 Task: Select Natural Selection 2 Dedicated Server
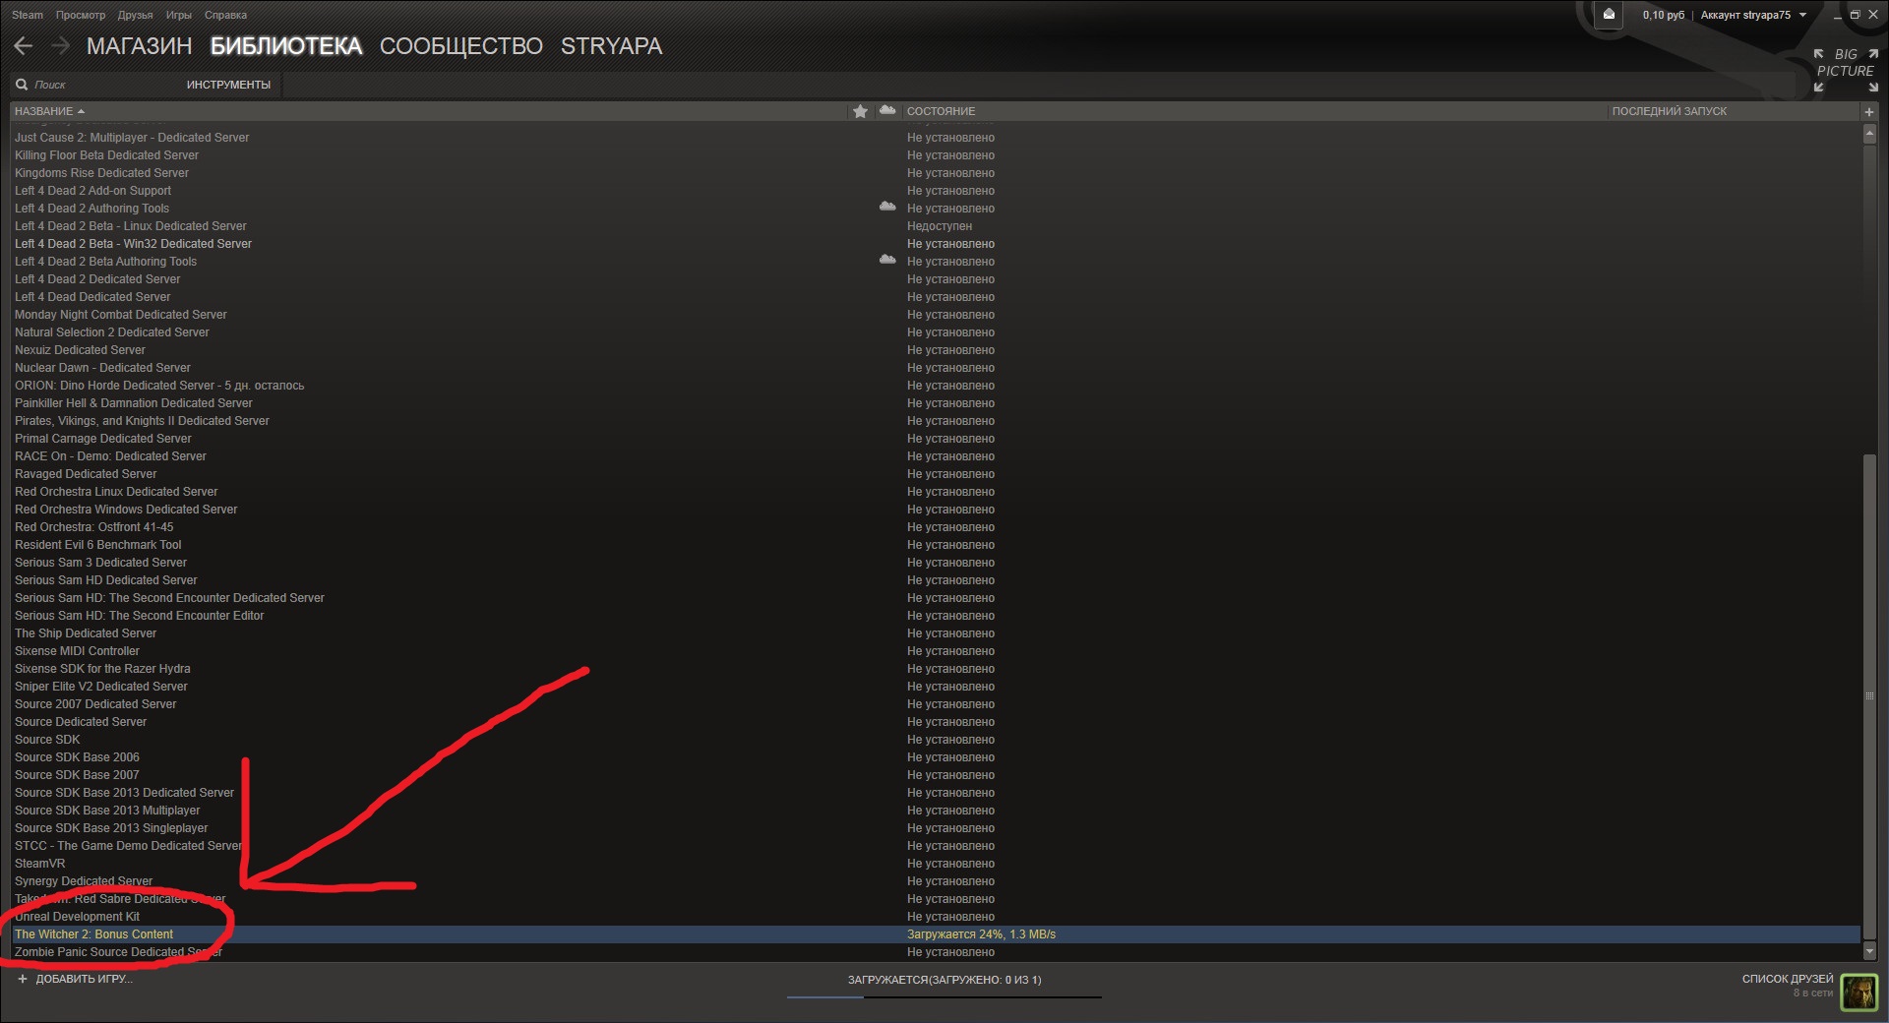(111, 332)
